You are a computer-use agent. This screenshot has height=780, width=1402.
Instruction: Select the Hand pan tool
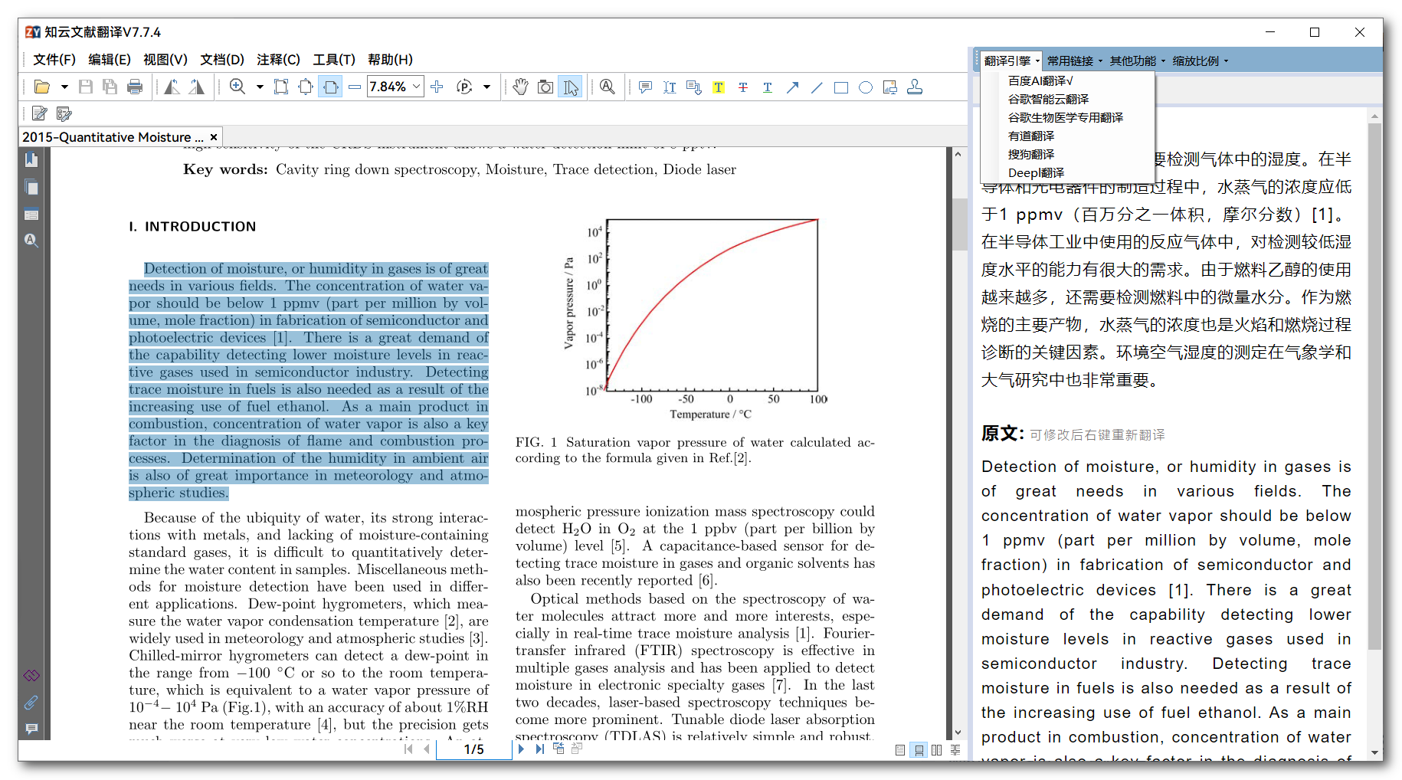[520, 87]
